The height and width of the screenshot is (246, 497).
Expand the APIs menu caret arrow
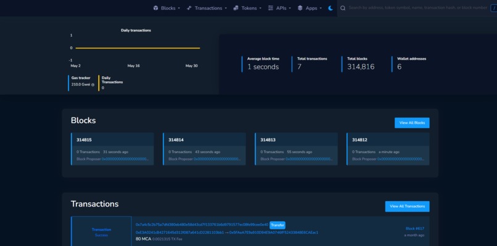pos(290,9)
